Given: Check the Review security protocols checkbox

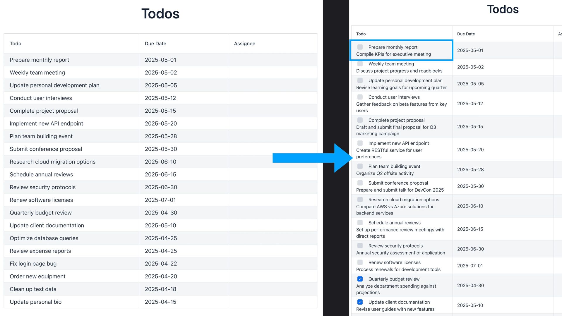Looking at the screenshot, I should pyautogui.click(x=360, y=246).
